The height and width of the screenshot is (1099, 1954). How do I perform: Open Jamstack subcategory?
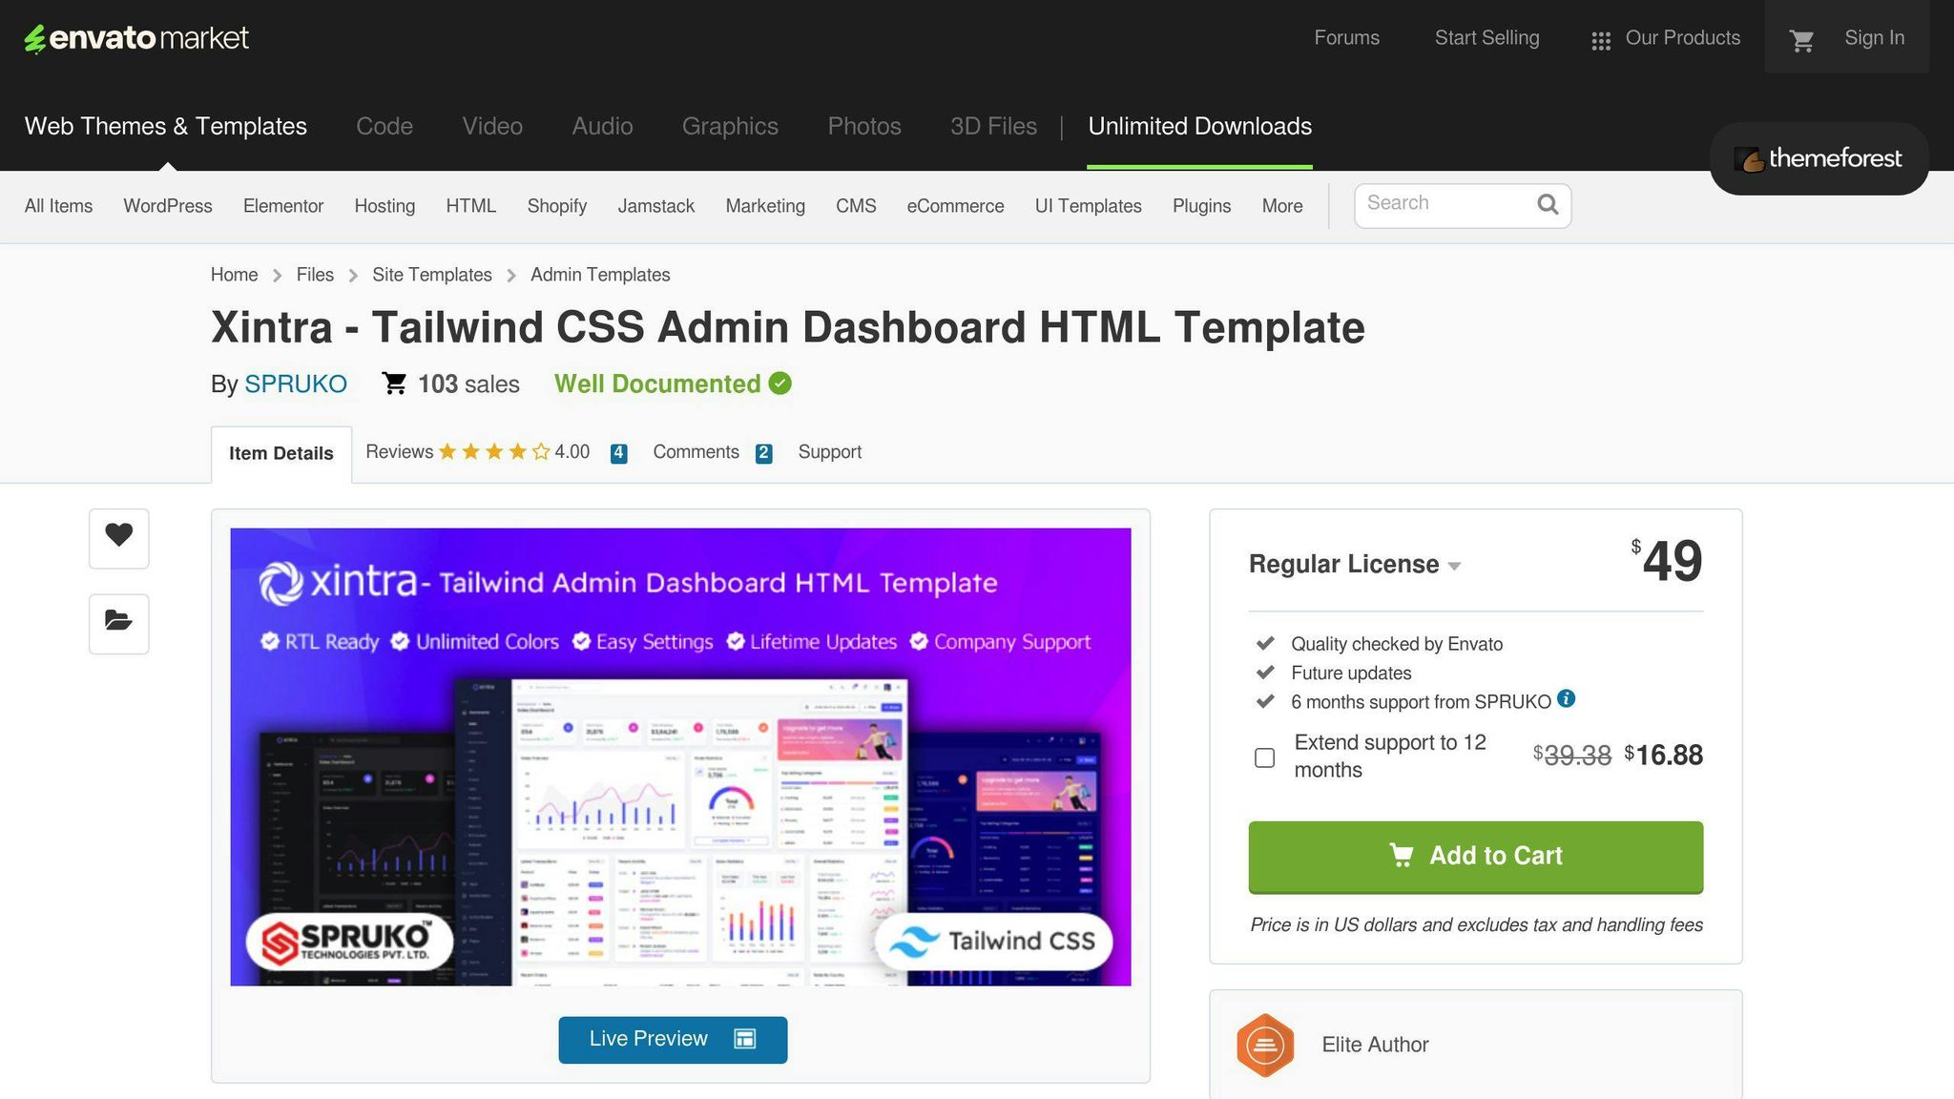click(x=656, y=206)
